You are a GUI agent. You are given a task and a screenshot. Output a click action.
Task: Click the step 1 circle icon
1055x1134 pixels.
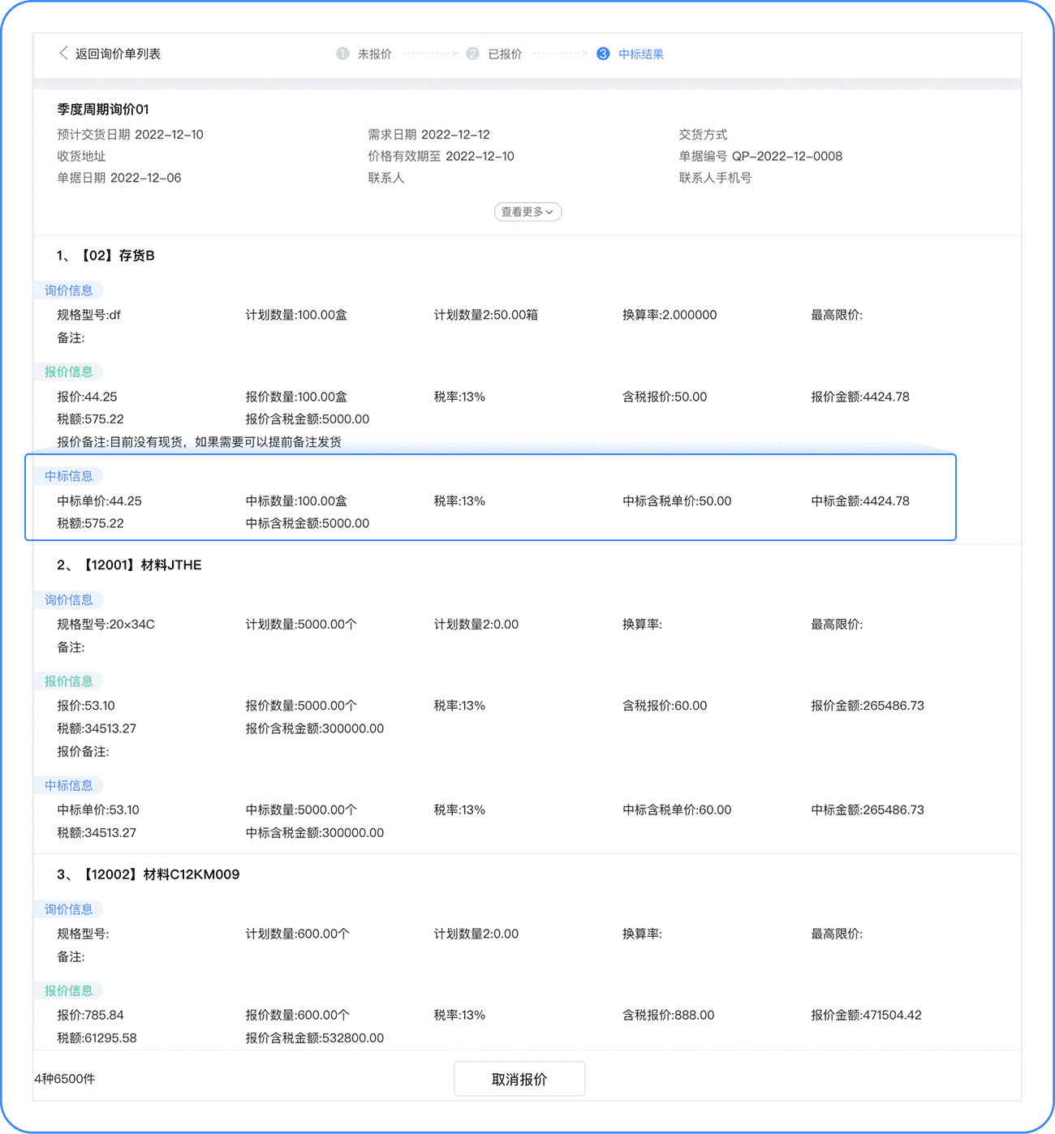tap(342, 54)
